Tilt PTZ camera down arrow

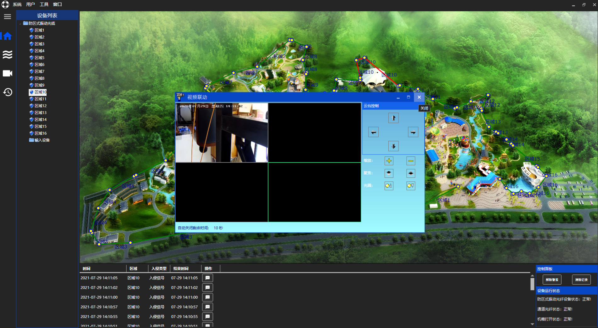(393, 146)
